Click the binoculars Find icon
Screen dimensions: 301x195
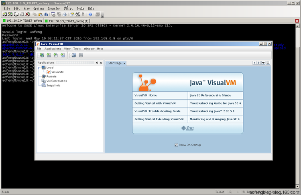(46, 14)
